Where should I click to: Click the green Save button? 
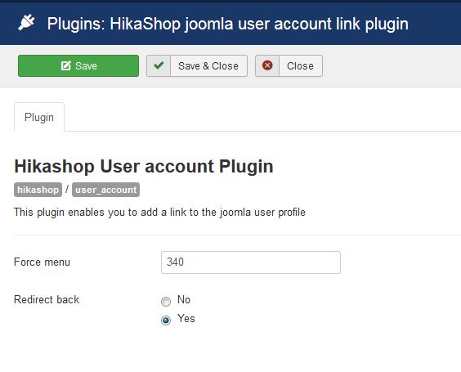pos(78,66)
